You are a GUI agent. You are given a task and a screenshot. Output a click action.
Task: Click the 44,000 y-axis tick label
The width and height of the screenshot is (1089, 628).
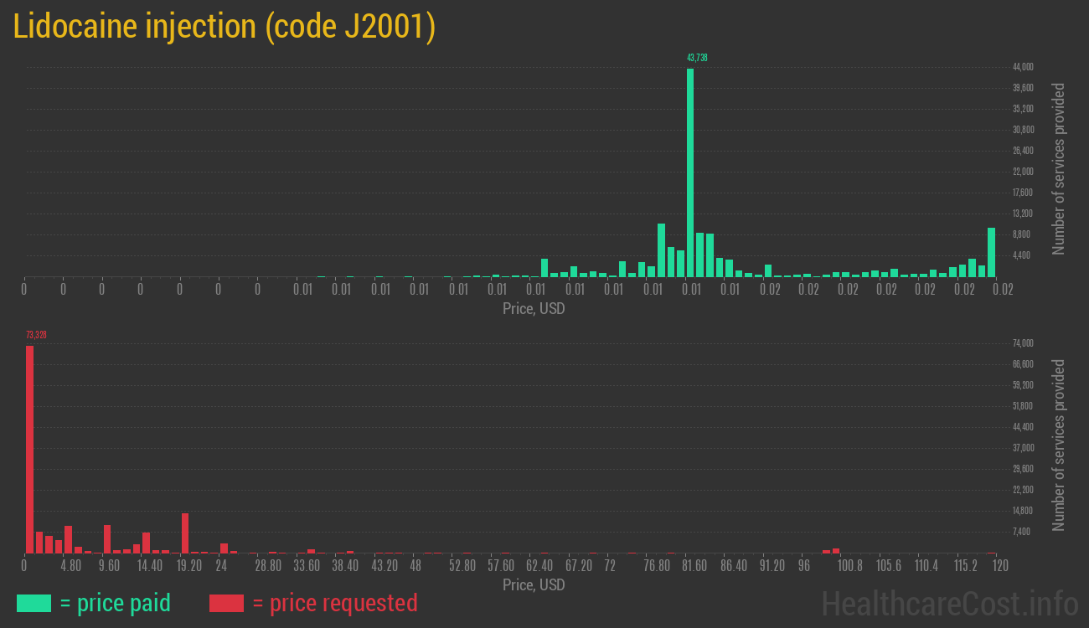click(1023, 67)
